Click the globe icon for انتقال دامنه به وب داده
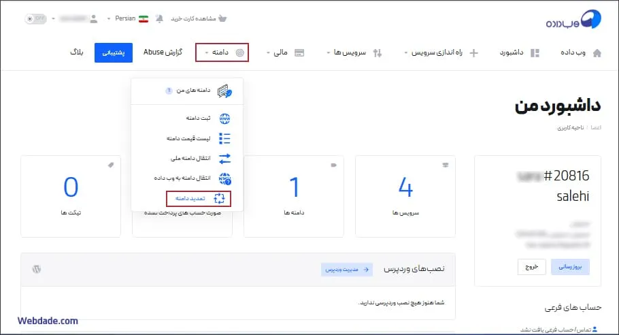 224,178
